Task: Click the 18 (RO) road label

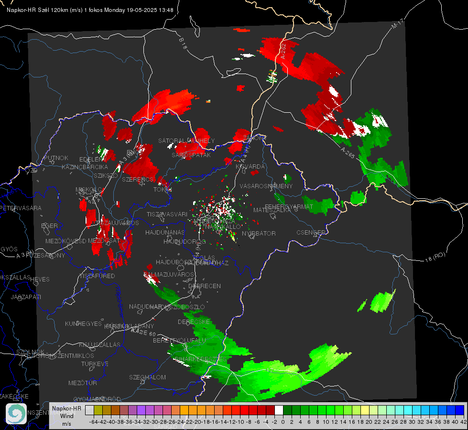Action: click(x=435, y=257)
